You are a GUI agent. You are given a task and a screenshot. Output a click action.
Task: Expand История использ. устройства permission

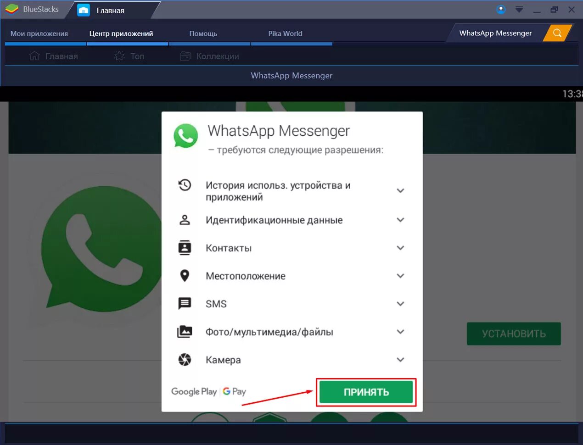click(400, 191)
